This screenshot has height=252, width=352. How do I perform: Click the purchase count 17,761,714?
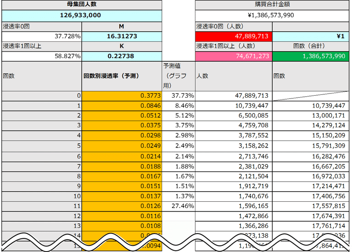pyautogui.click(x=311, y=226)
